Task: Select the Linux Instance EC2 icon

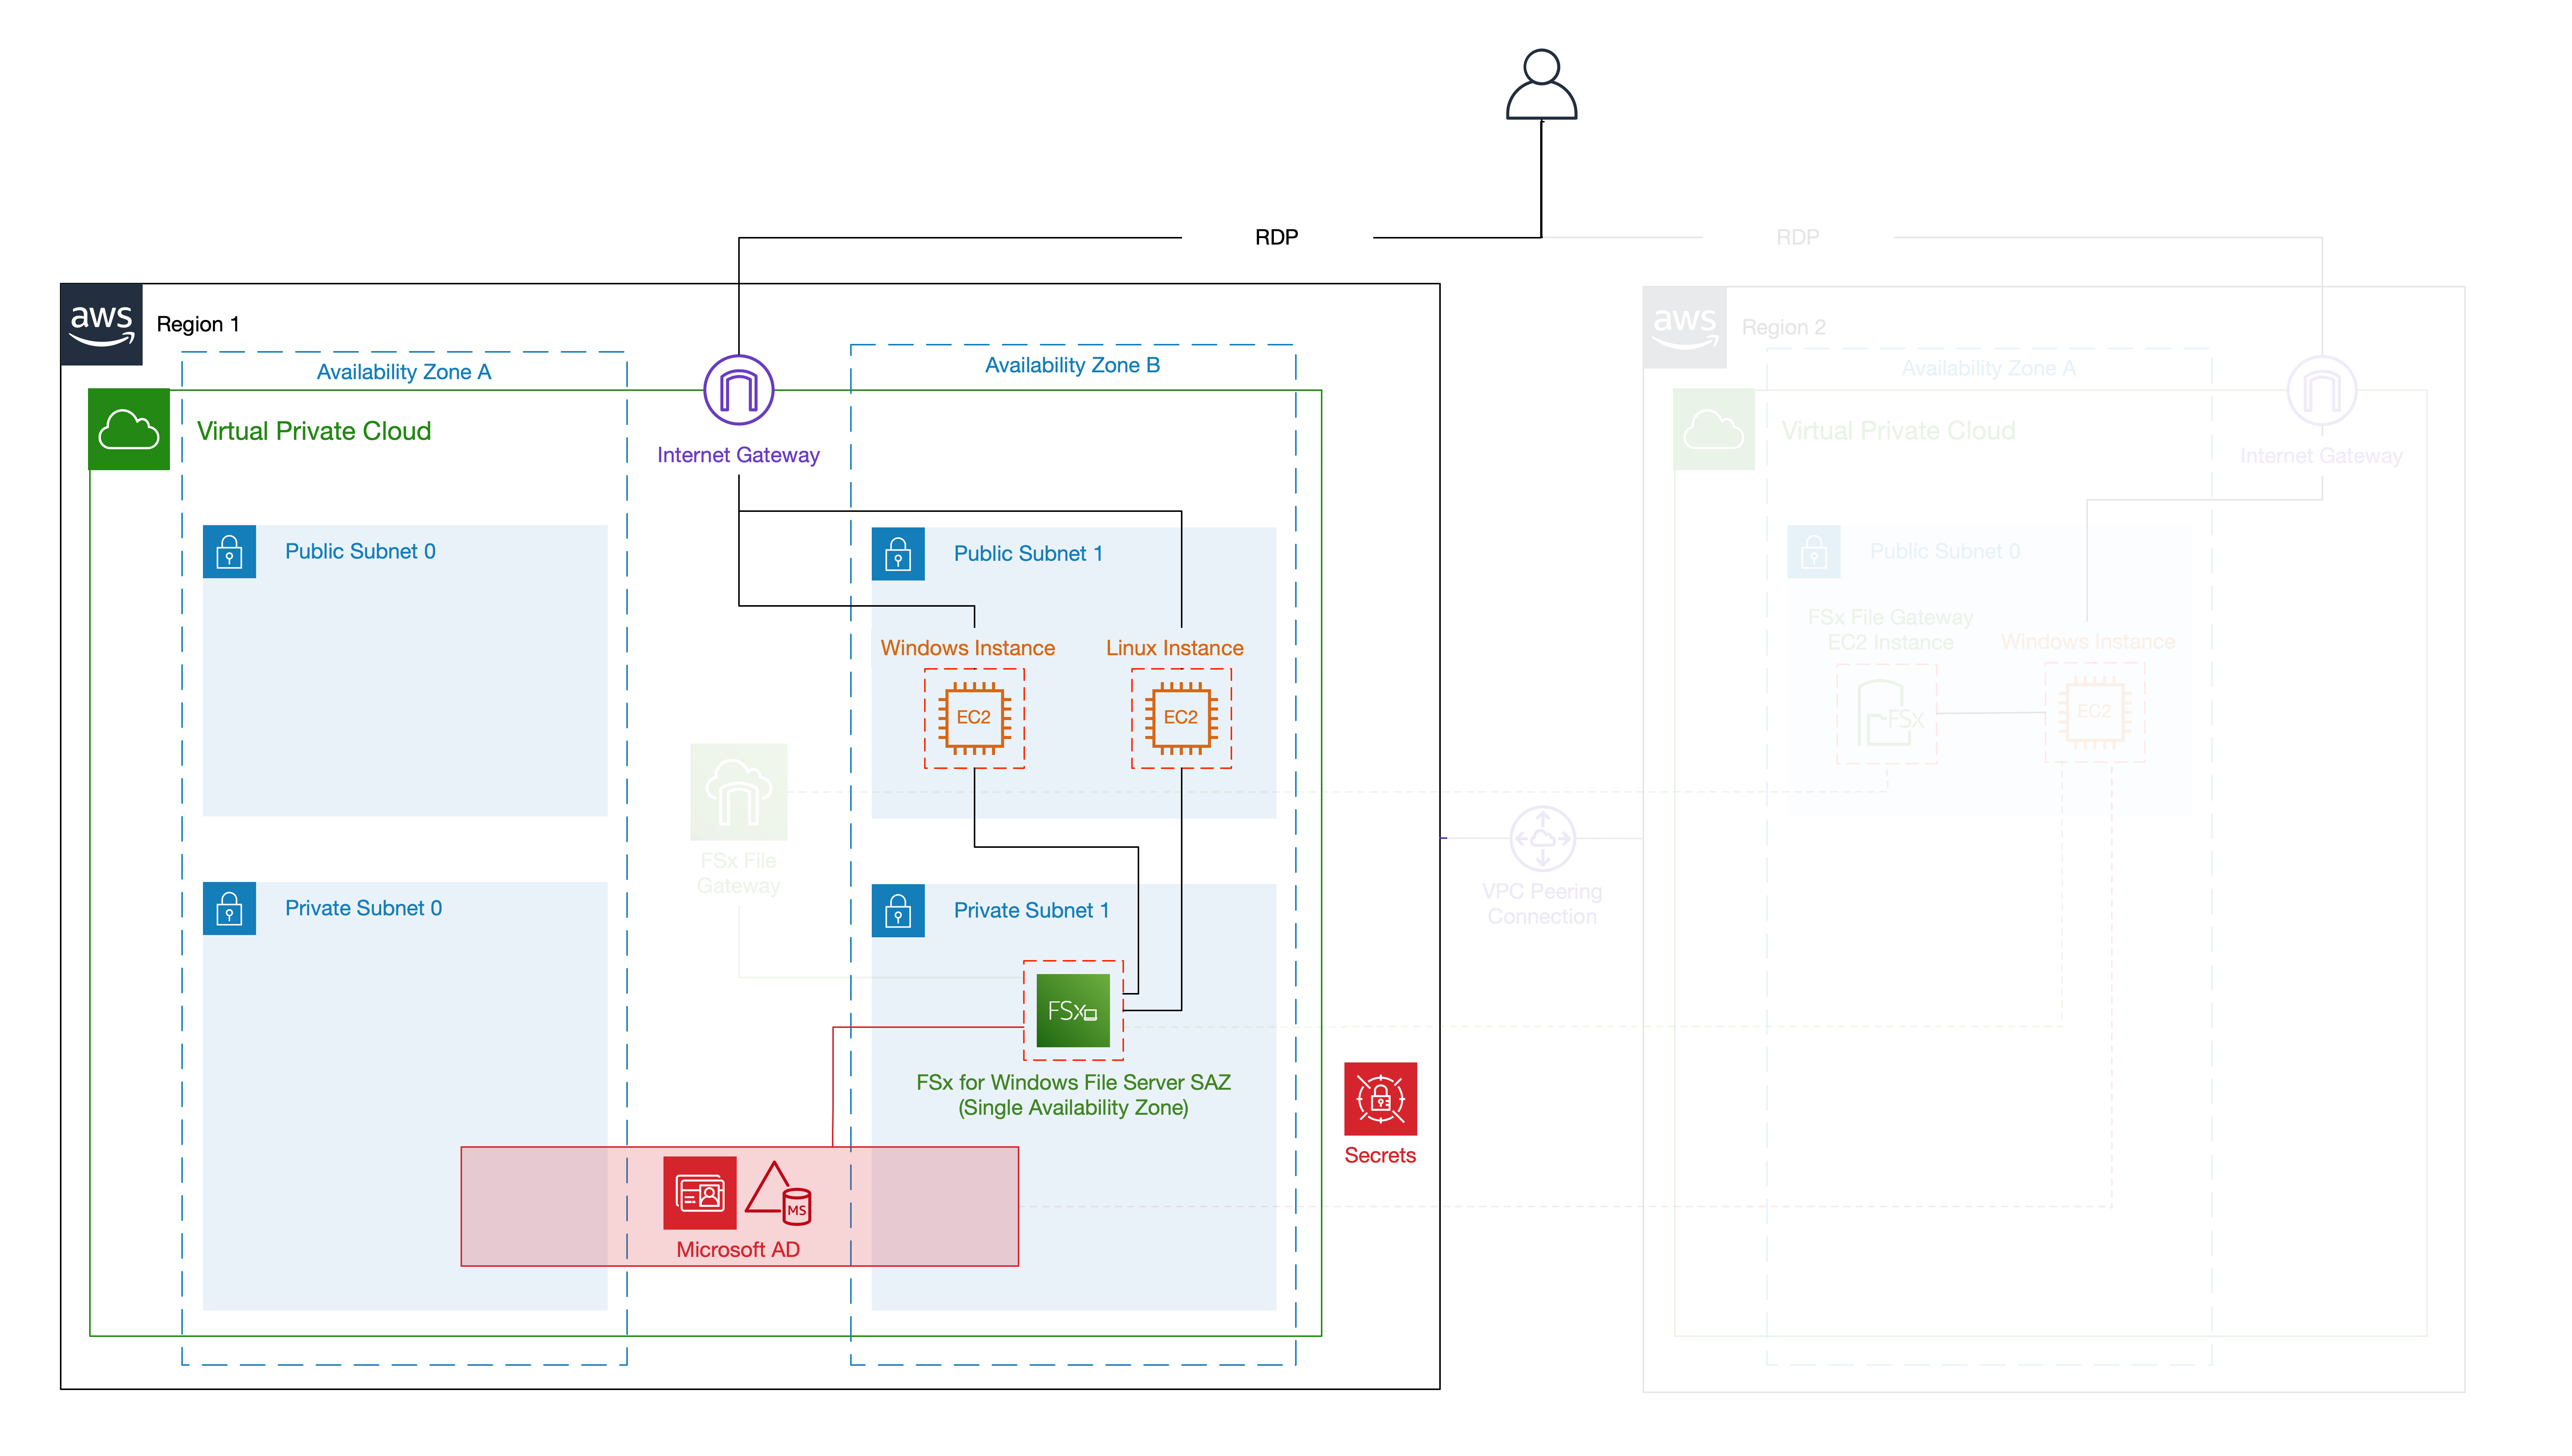Action: click(x=1181, y=718)
